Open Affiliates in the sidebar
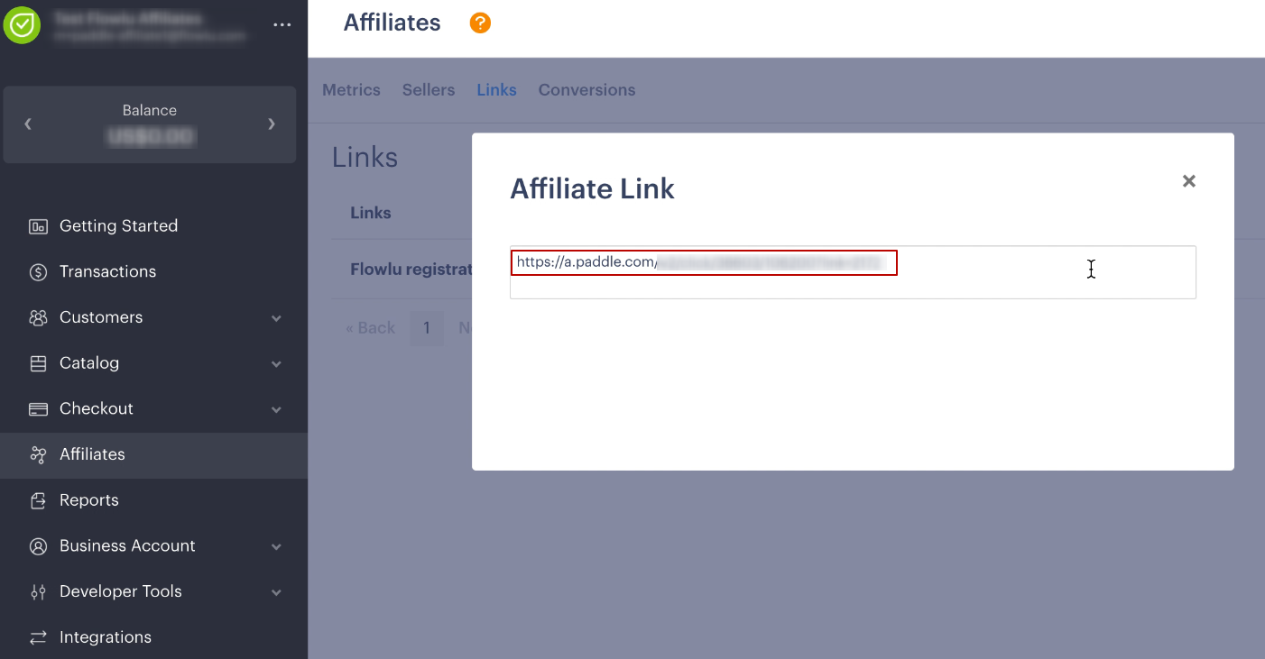The image size is (1265, 659). (153, 454)
